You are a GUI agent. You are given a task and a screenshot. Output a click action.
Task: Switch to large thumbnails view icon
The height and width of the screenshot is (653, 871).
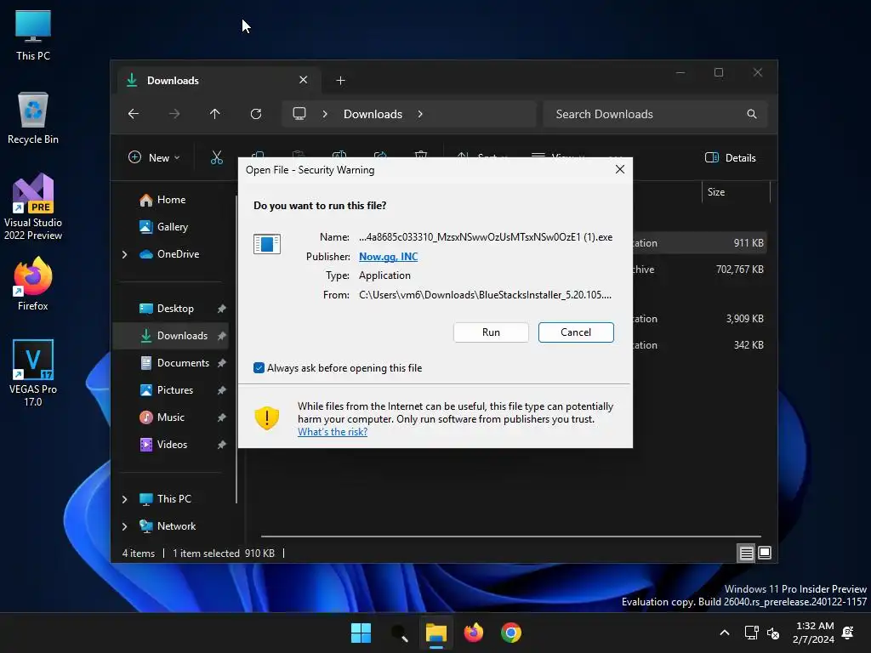(765, 553)
